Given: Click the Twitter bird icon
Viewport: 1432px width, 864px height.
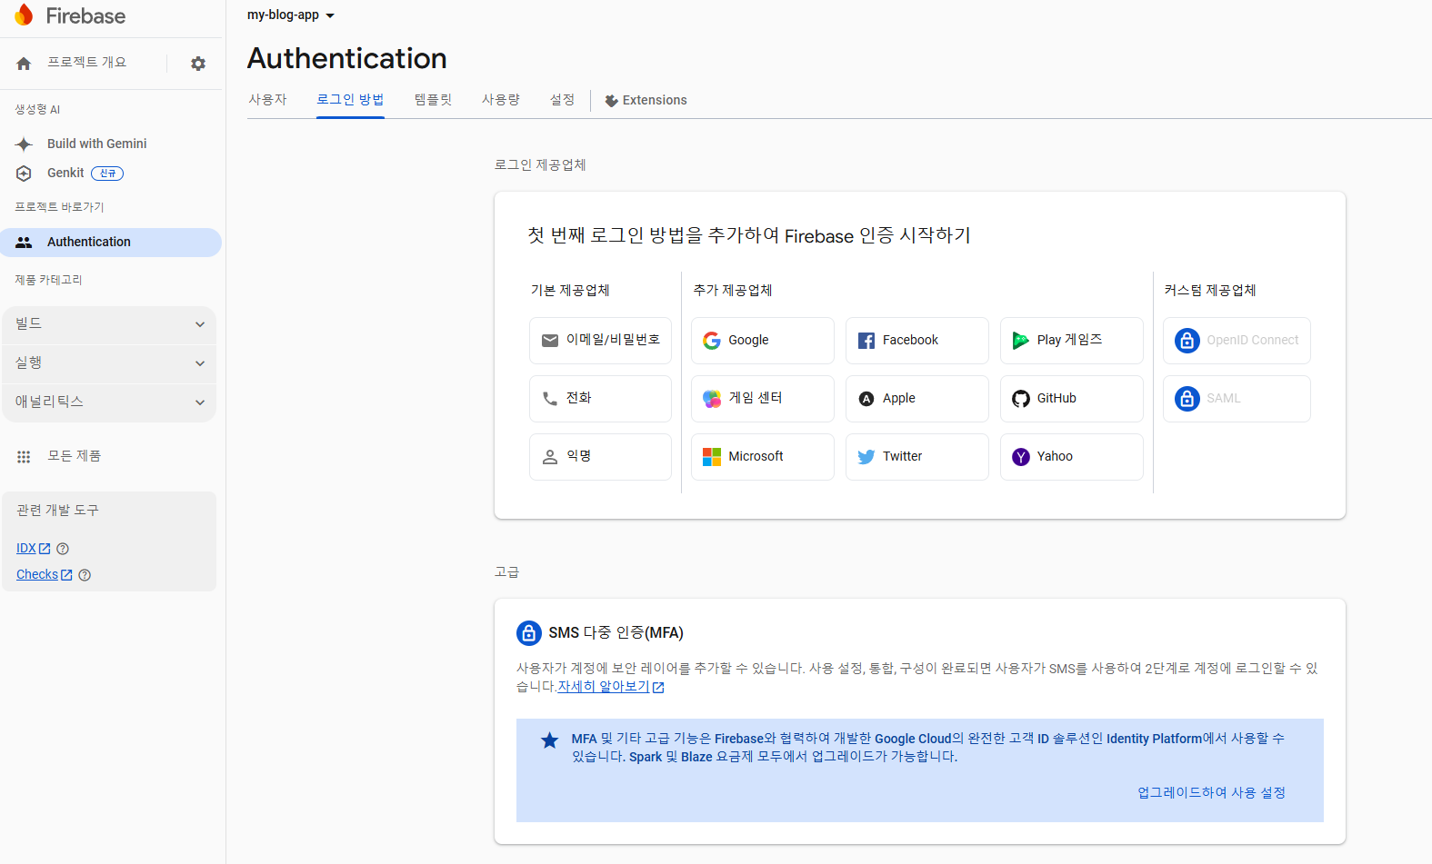Looking at the screenshot, I should 866,457.
